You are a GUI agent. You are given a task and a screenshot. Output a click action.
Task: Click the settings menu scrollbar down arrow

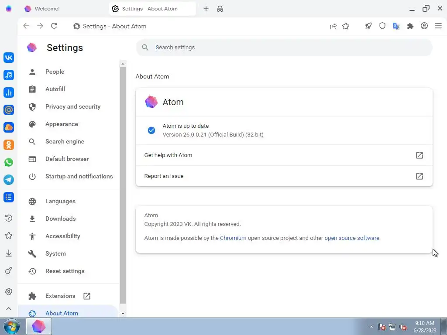click(123, 313)
